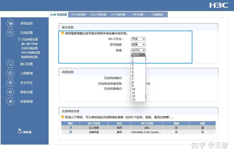Open the WPS设置 tab
The height and width of the screenshot is (155, 234).
tap(138, 15)
